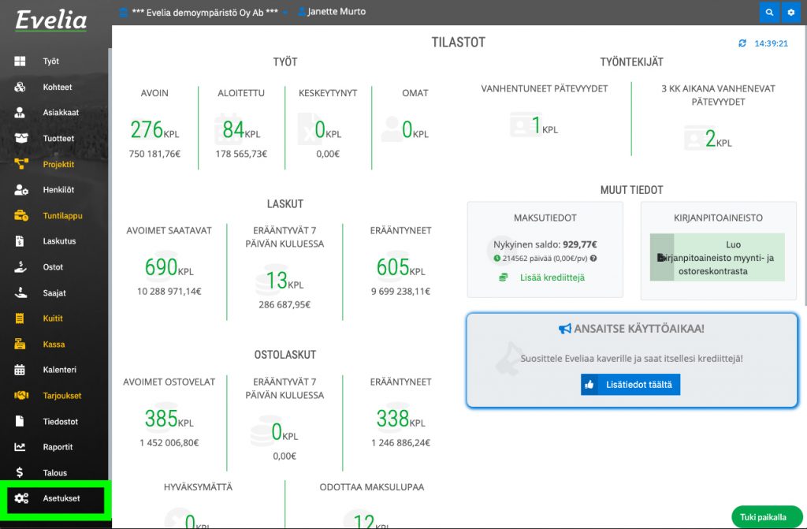Open the 690 KPL Avoimet saatavat statistic
The image size is (807, 529).
[169, 267]
